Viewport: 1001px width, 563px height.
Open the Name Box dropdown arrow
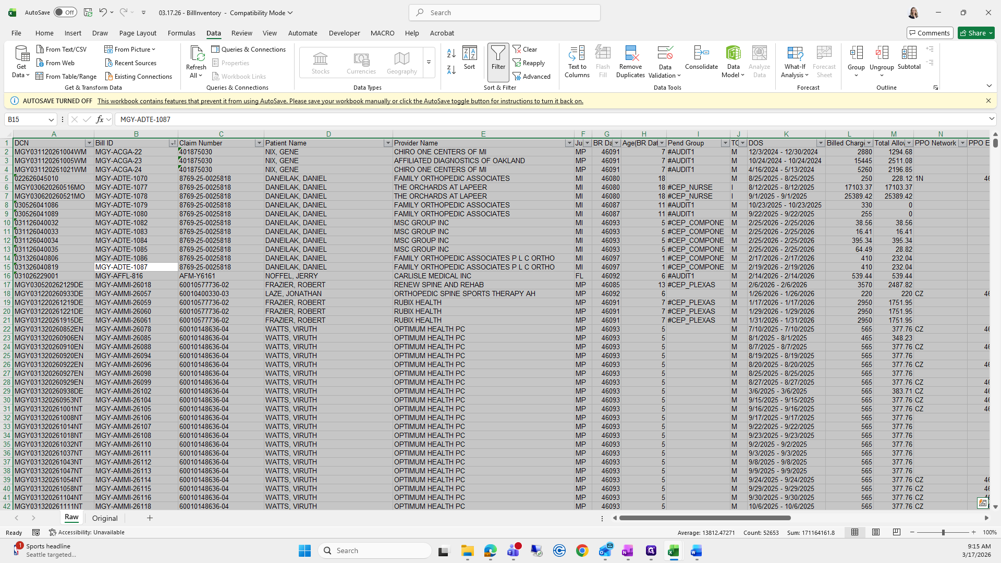coord(51,119)
